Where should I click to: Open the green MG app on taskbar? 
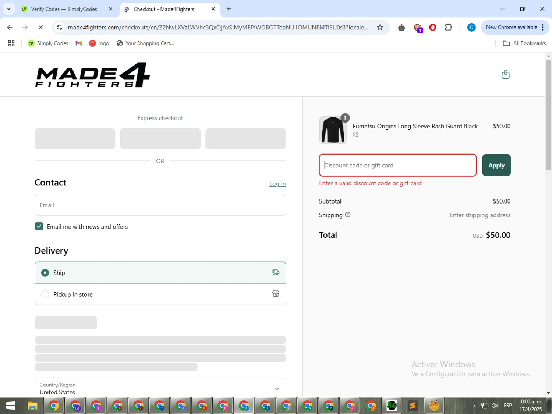392,406
